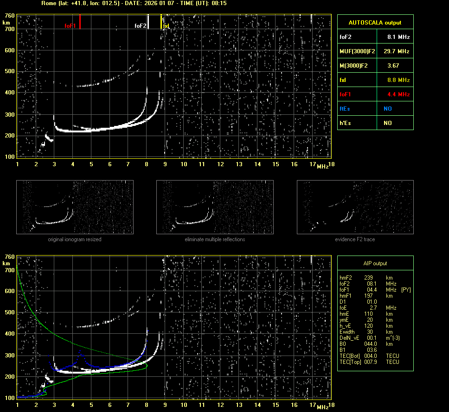Select the MUF(3000)F2 29.7 MHz value
Screen dimensions: 449x412
click(398, 51)
